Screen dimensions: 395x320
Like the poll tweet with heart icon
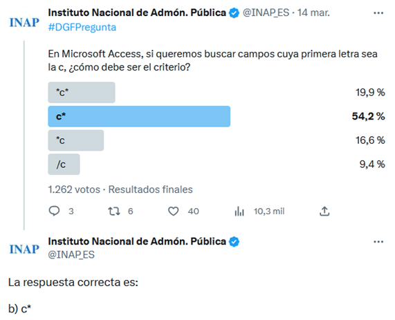[174, 211]
